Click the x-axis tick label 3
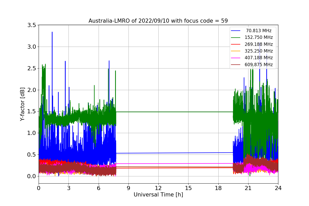The height and width of the screenshot is (206, 309). [68, 188]
